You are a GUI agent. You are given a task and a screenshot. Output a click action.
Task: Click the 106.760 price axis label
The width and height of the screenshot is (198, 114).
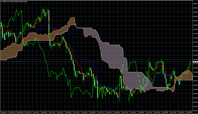[195, 94]
